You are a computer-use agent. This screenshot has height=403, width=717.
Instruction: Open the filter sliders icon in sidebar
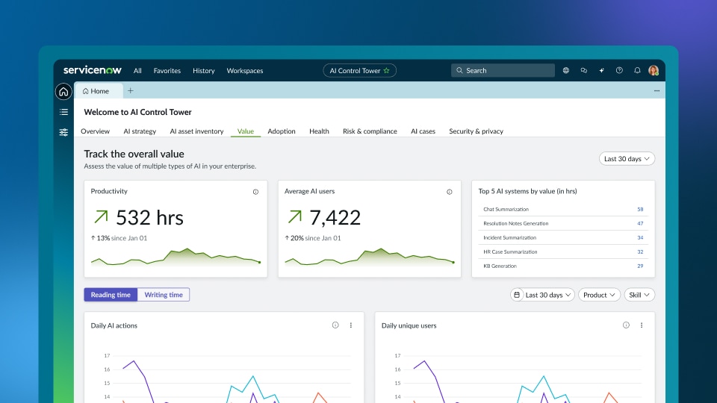click(63, 132)
